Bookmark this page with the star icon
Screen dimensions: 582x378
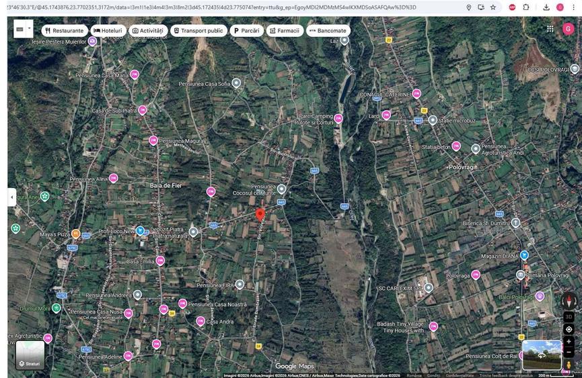pos(493,7)
